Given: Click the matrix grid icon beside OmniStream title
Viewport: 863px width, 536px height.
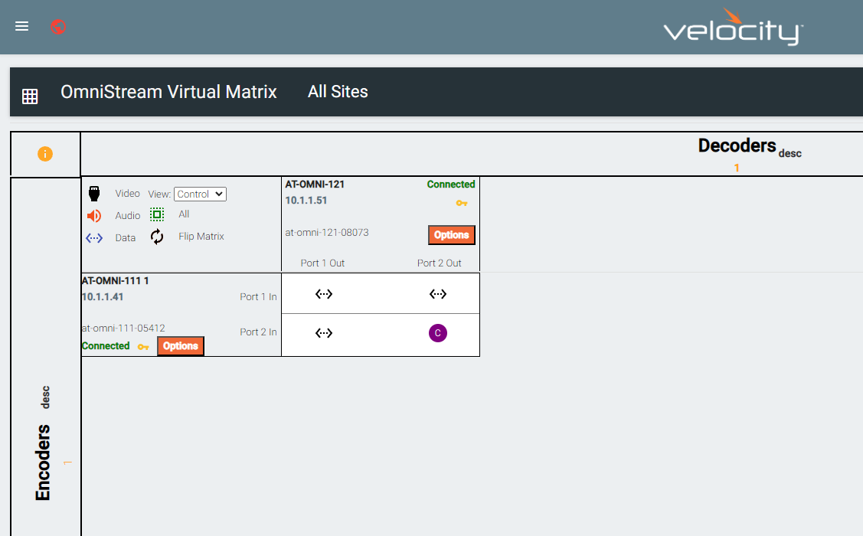Looking at the screenshot, I should pyautogui.click(x=30, y=96).
